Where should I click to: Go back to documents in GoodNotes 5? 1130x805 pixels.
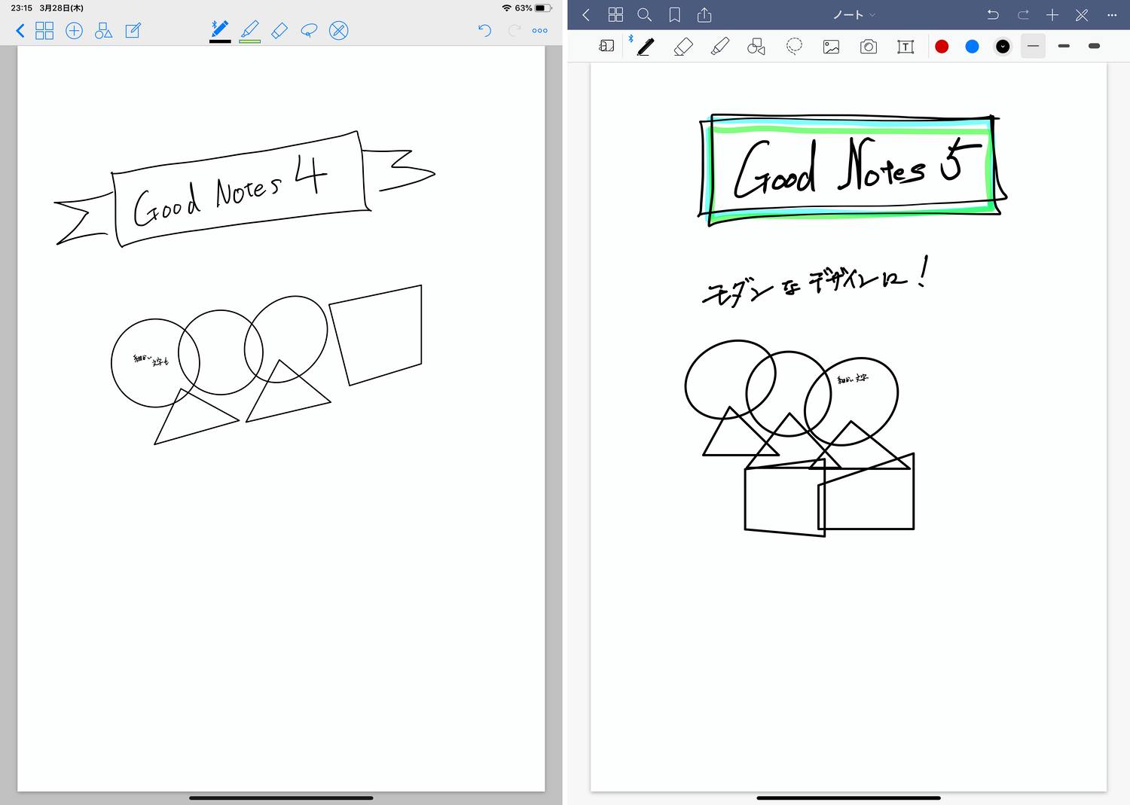click(x=586, y=15)
